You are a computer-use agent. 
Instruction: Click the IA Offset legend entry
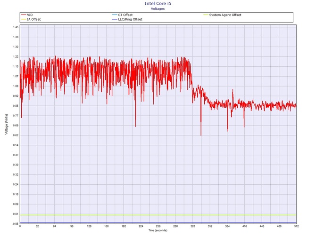coord(31,19)
